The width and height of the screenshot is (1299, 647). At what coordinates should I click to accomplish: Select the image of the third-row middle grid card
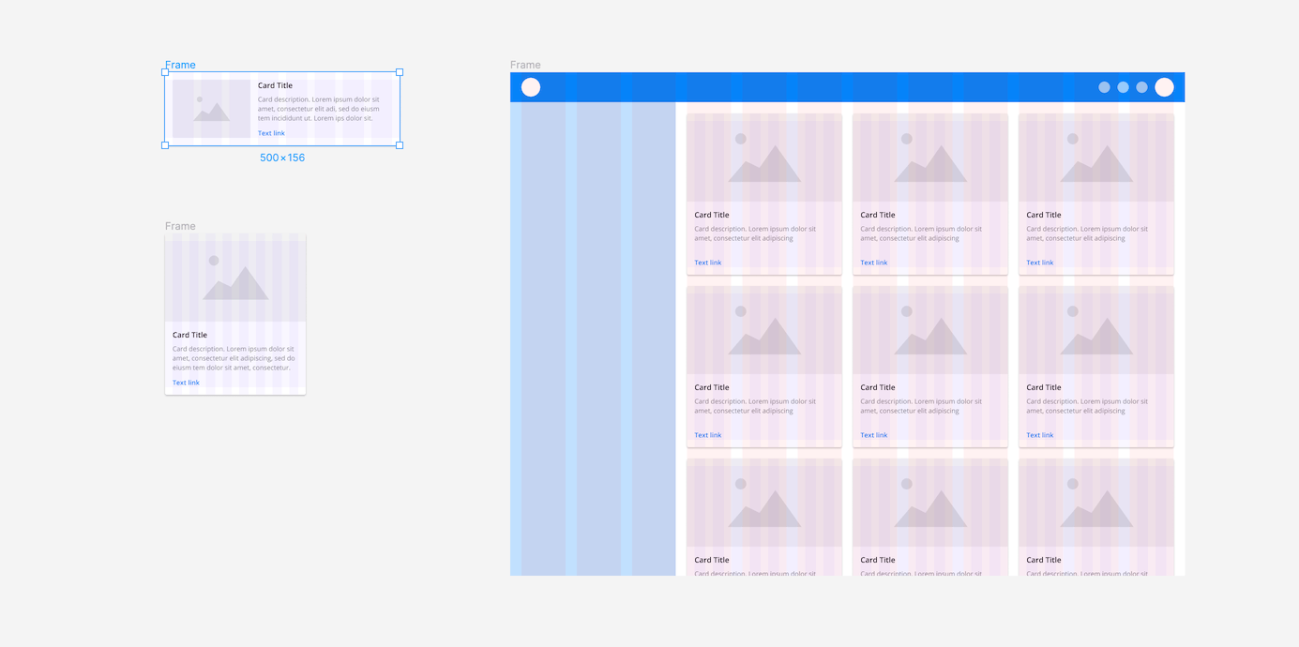(930, 503)
